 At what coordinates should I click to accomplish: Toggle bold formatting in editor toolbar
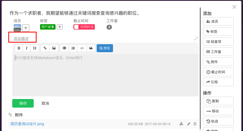[19, 48]
